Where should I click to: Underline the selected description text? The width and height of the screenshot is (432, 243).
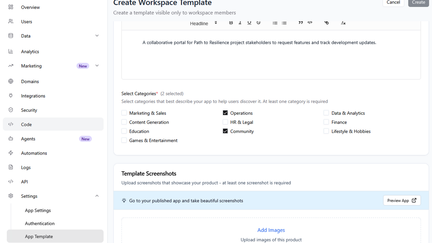(249, 23)
